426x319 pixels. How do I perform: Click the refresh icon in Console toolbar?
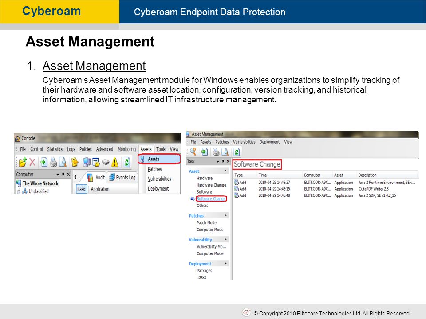pos(127,162)
